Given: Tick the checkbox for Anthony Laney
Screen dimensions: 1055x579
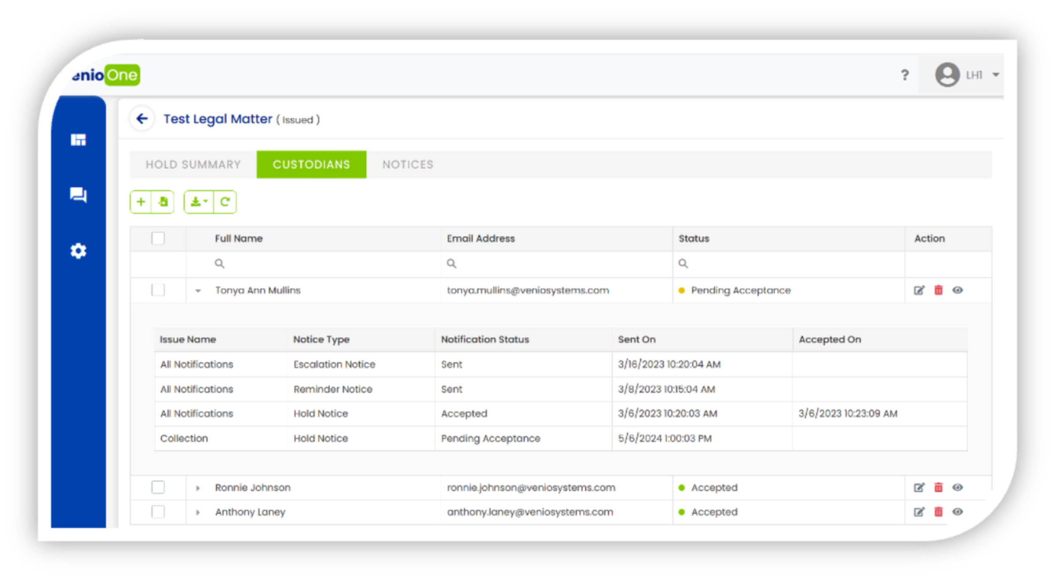Looking at the screenshot, I should [x=158, y=512].
